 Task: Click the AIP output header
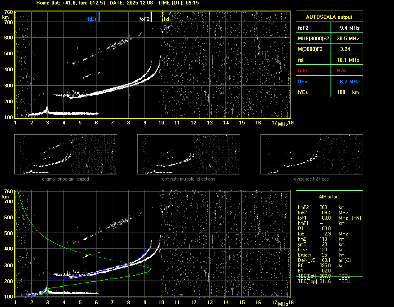point(329,197)
